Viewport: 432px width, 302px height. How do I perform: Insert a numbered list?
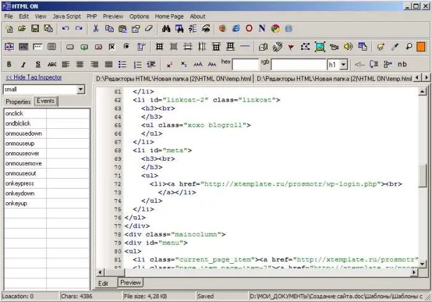tap(137, 65)
